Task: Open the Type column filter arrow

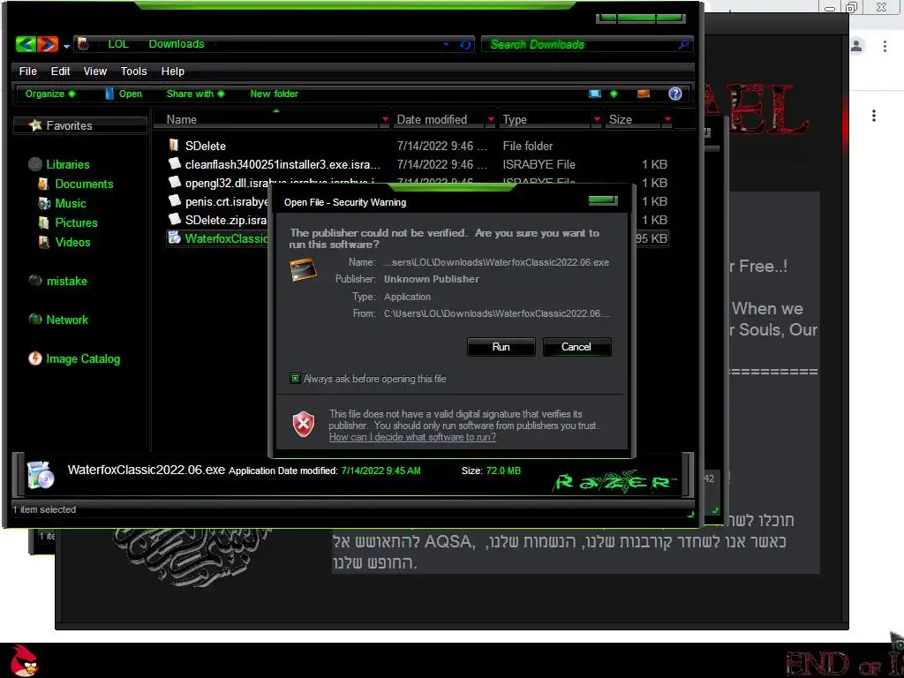Action: pos(597,119)
